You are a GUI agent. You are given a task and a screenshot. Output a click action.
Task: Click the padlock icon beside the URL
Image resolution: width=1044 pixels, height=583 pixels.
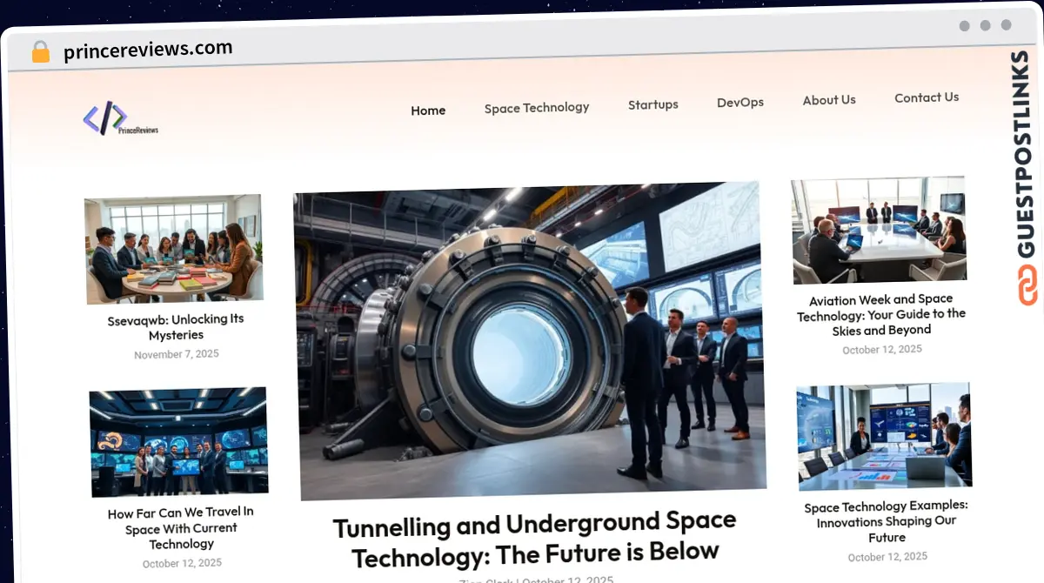(41, 52)
